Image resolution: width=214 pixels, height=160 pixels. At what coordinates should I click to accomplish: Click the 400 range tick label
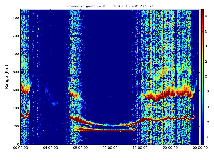(x=16, y=108)
